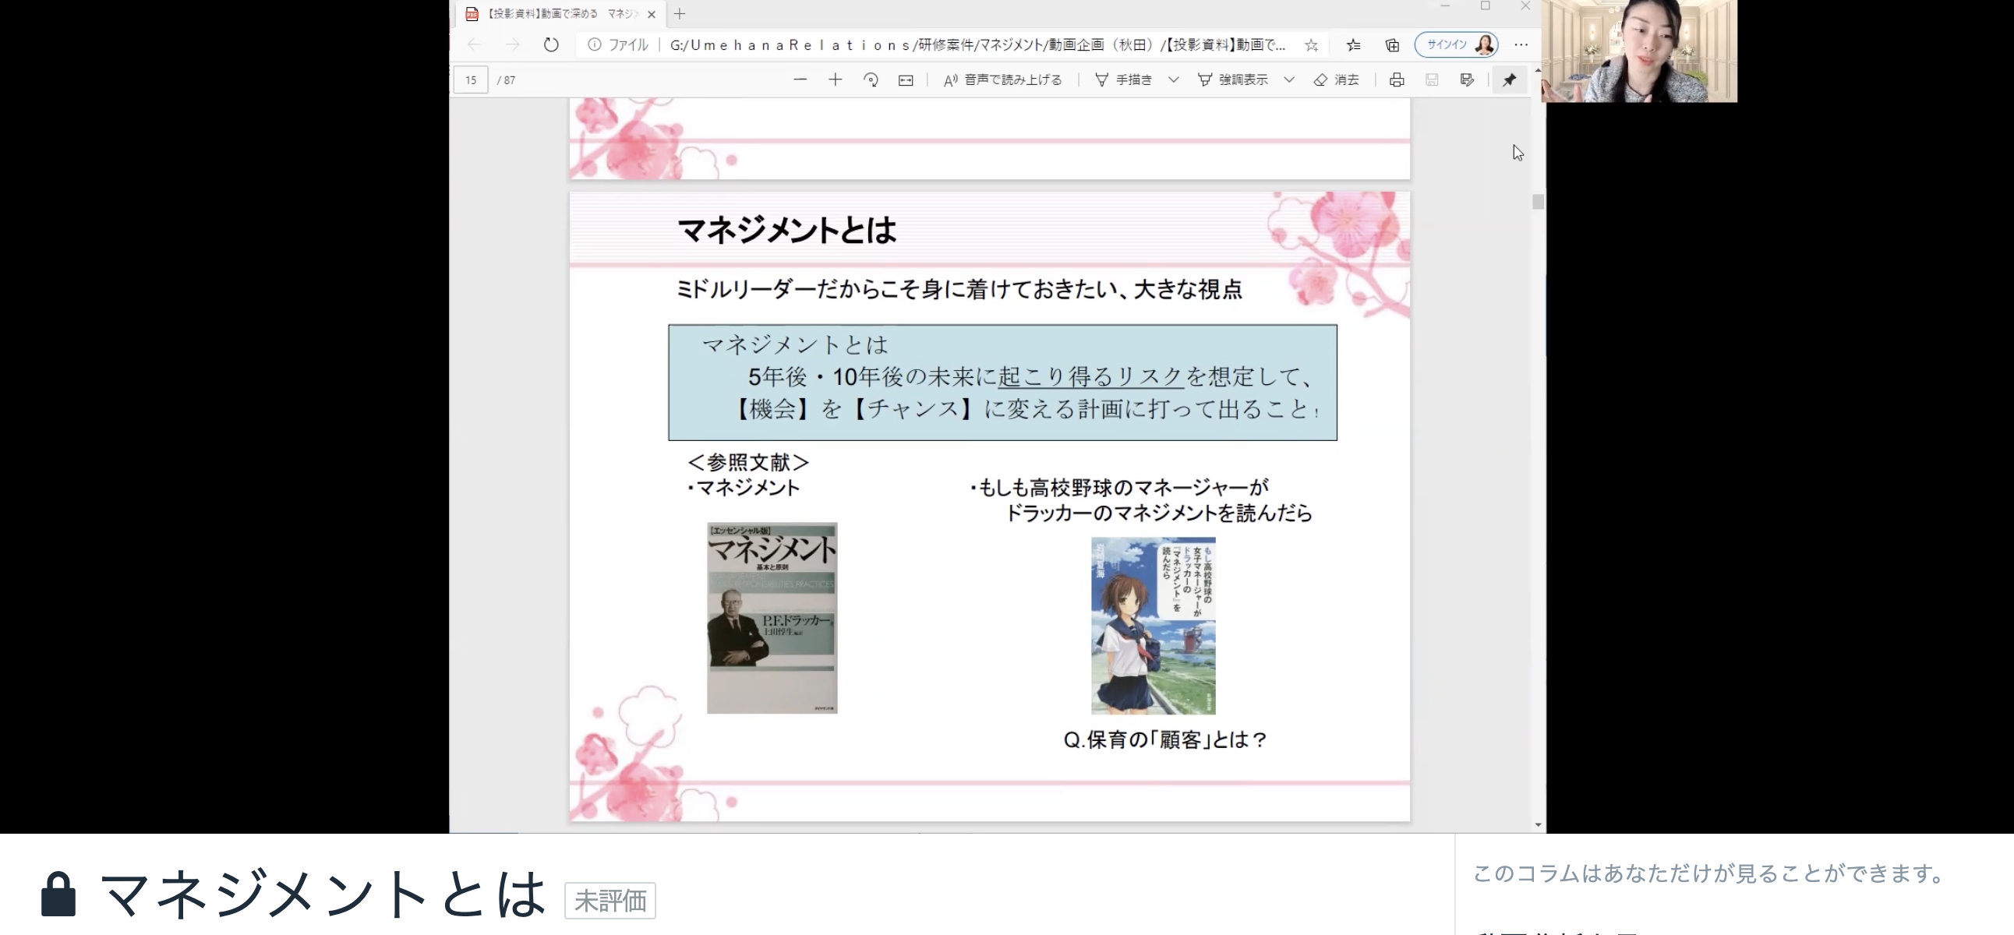The image size is (2014, 935).
Task: Close the 【投影資料】 PDF tab
Action: tap(652, 14)
